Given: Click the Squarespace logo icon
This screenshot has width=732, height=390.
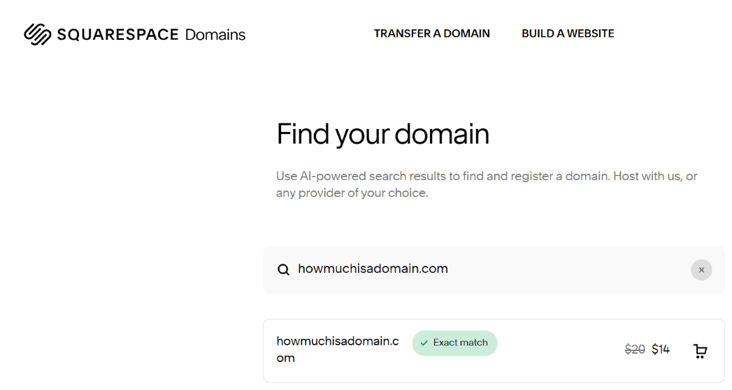Looking at the screenshot, I should (x=38, y=34).
